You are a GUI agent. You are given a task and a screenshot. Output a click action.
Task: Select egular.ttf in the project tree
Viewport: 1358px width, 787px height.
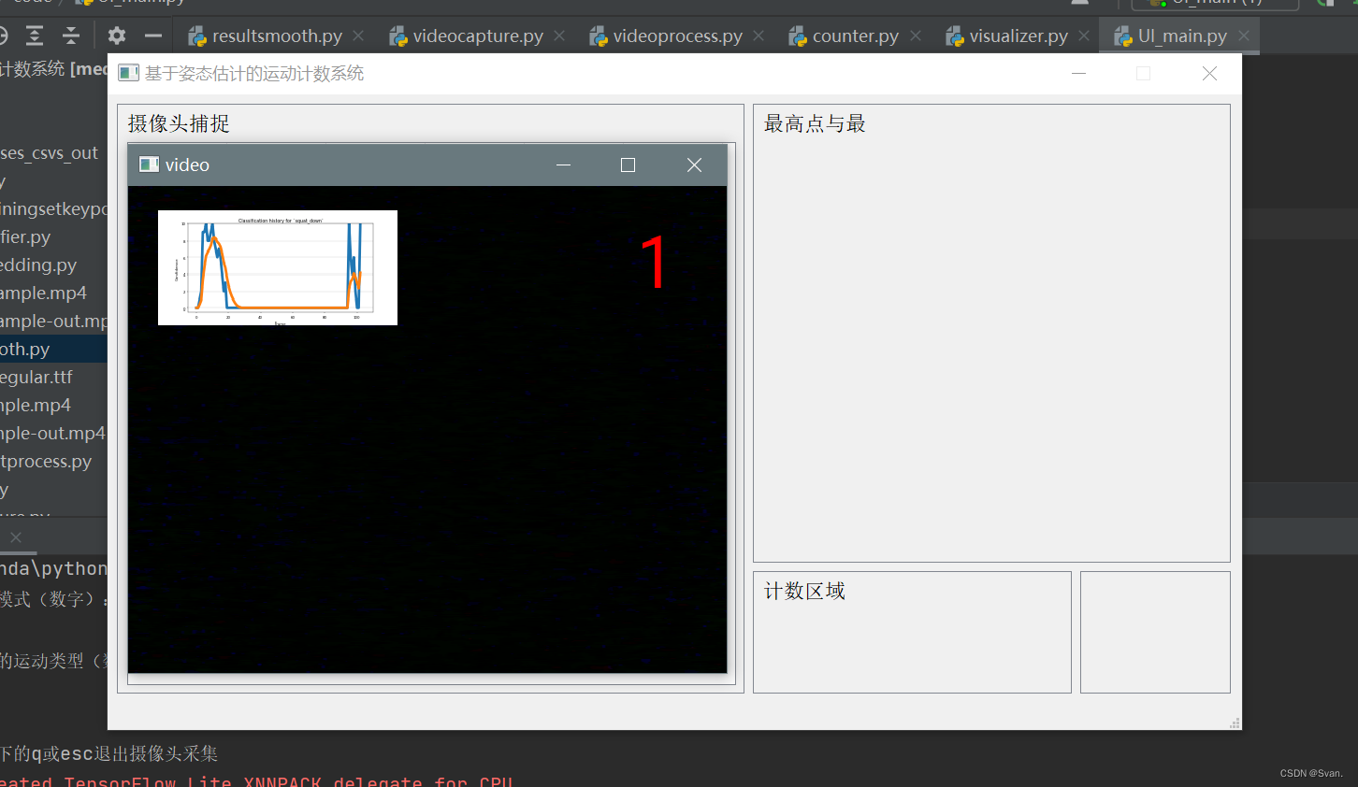pos(36,377)
